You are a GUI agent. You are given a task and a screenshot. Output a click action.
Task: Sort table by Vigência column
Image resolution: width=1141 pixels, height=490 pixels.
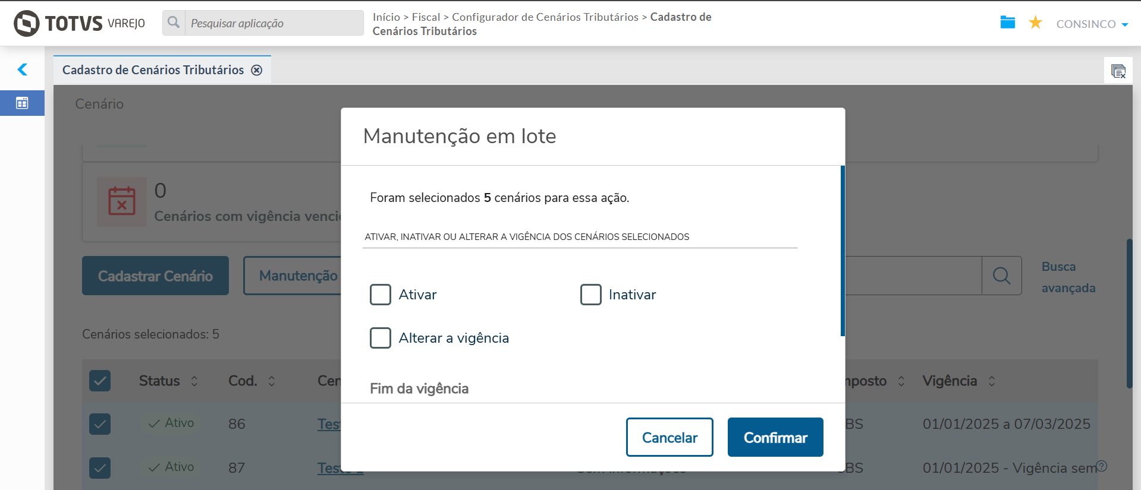point(992,381)
